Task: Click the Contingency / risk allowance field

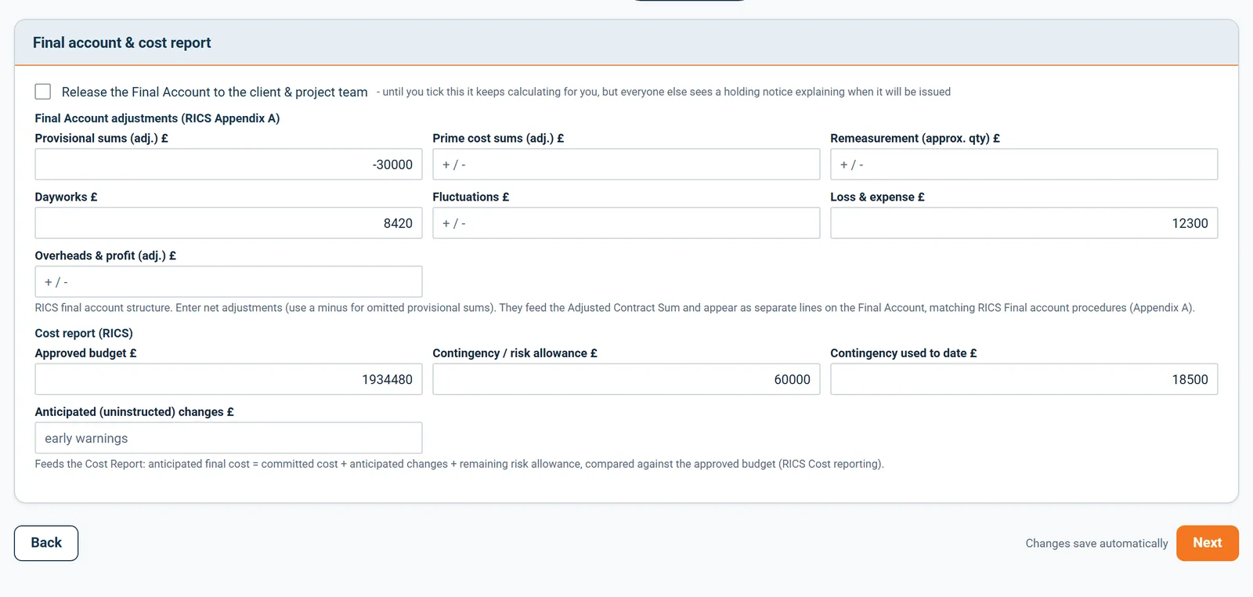Action: [626, 379]
